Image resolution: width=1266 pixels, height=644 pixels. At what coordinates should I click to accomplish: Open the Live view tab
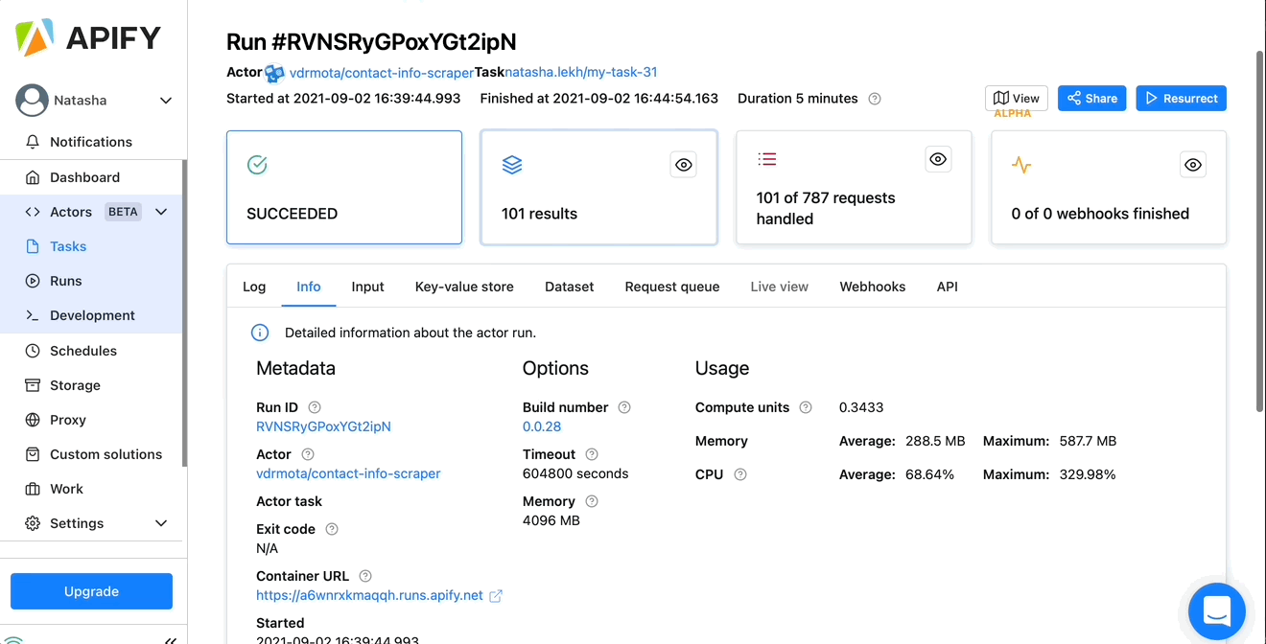click(780, 287)
